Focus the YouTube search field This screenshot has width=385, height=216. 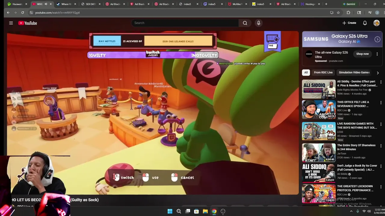pyautogui.click(x=185, y=23)
